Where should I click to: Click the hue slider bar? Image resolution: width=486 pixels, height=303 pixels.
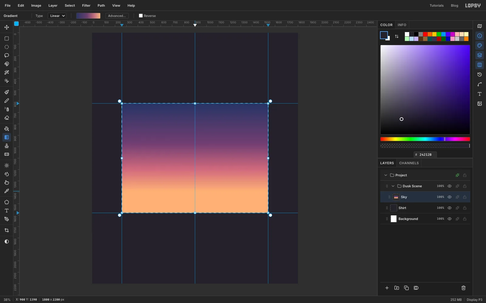pos(425,139)
